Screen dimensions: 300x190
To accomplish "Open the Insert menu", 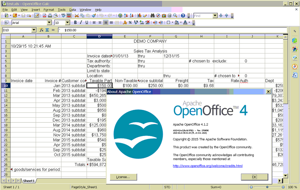I will 35,10.
